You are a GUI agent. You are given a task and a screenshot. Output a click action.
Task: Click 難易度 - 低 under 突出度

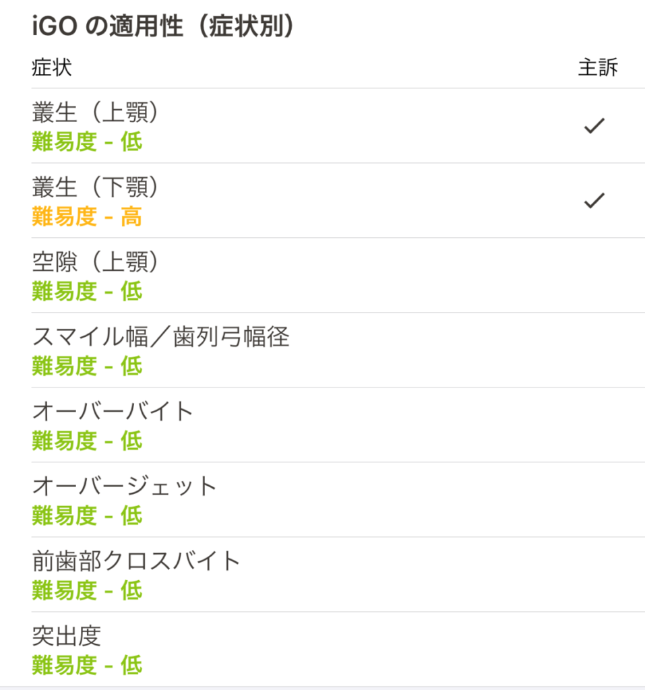87,665
